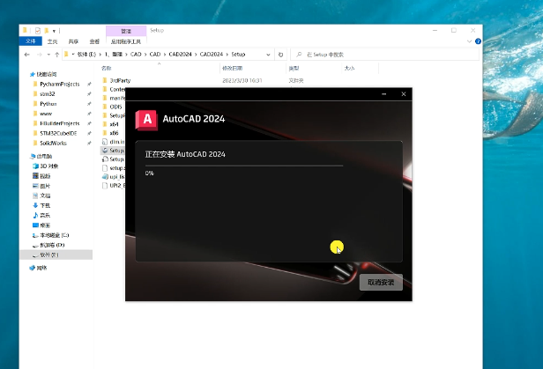Click the 3rdParty date 2023/3/30 cell
This screenshot has height=369, width=543.
point(242,80)
